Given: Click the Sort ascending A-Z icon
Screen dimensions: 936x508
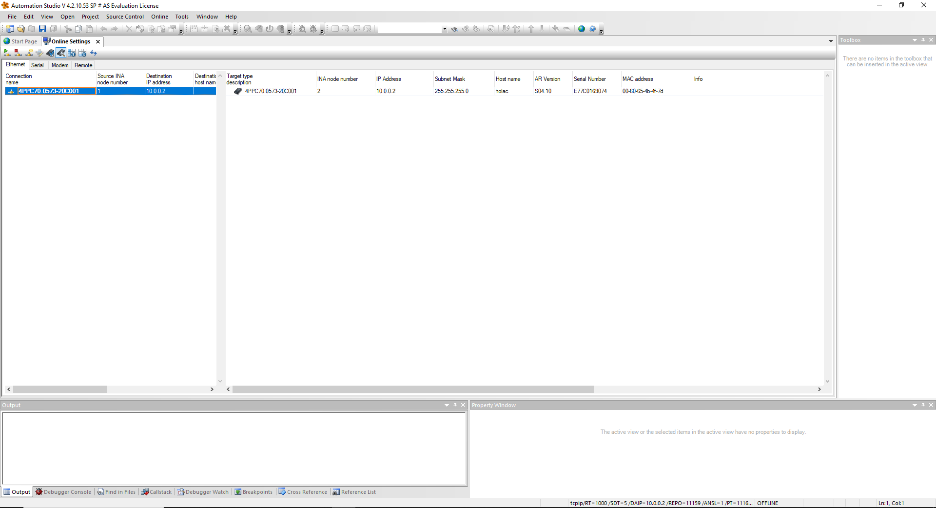Looking at the screenshot, I should (506, 29).
